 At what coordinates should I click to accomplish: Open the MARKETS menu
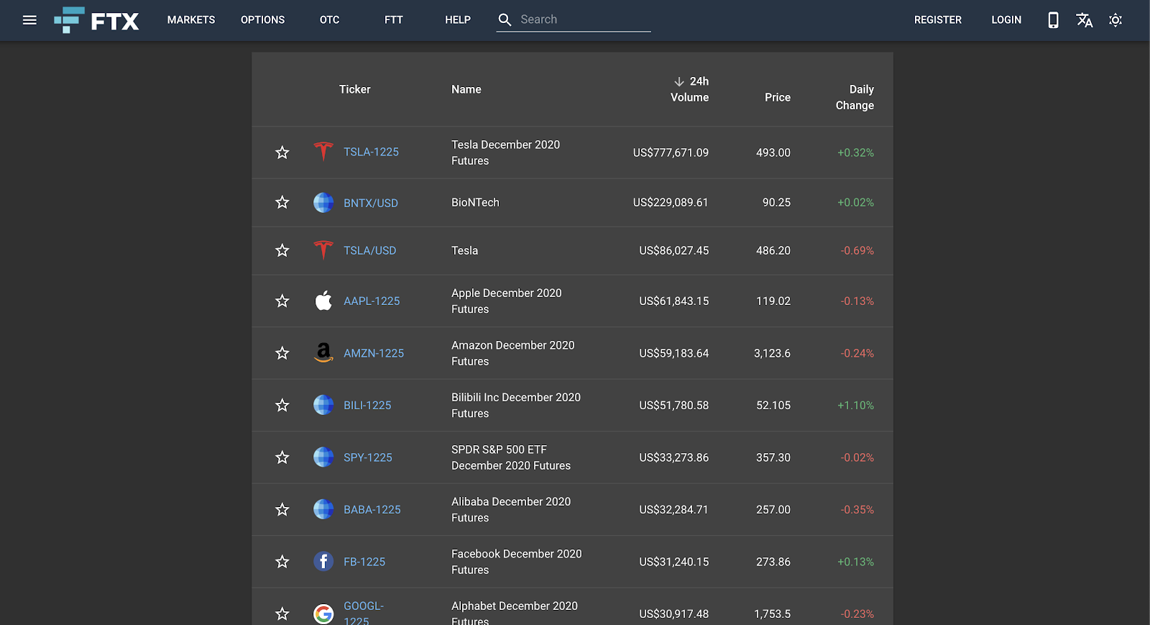[191, 20]
